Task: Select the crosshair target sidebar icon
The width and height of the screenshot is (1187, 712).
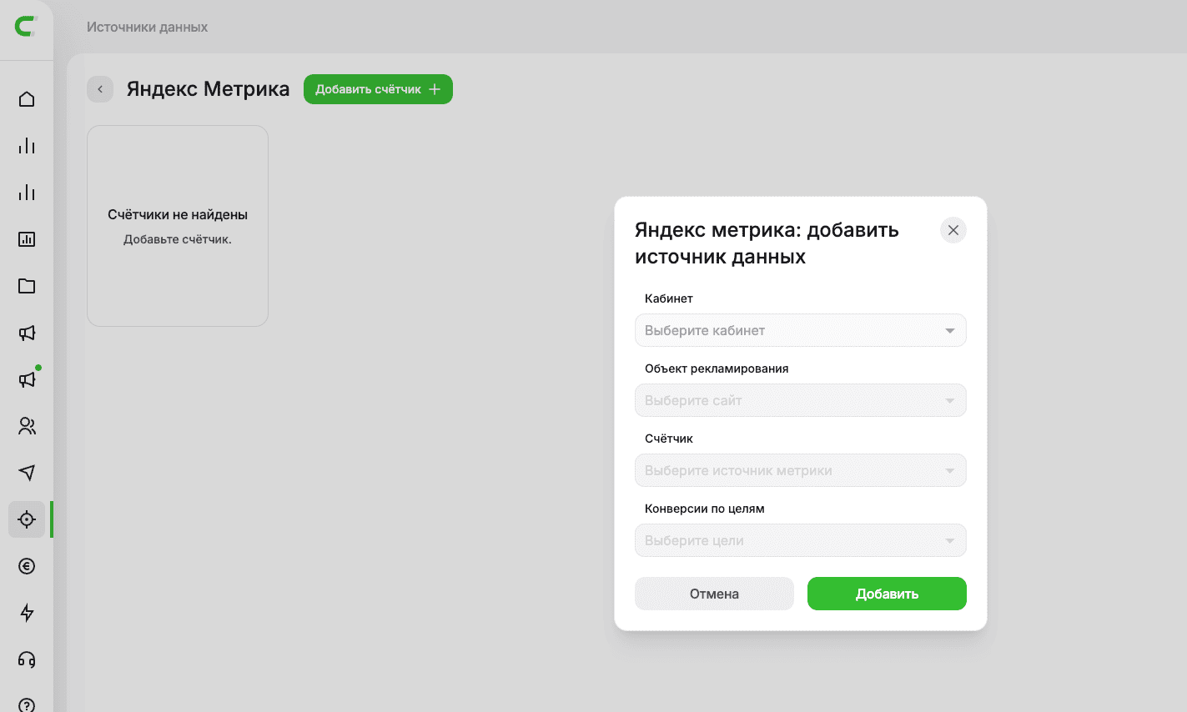Action: [27, 519]
